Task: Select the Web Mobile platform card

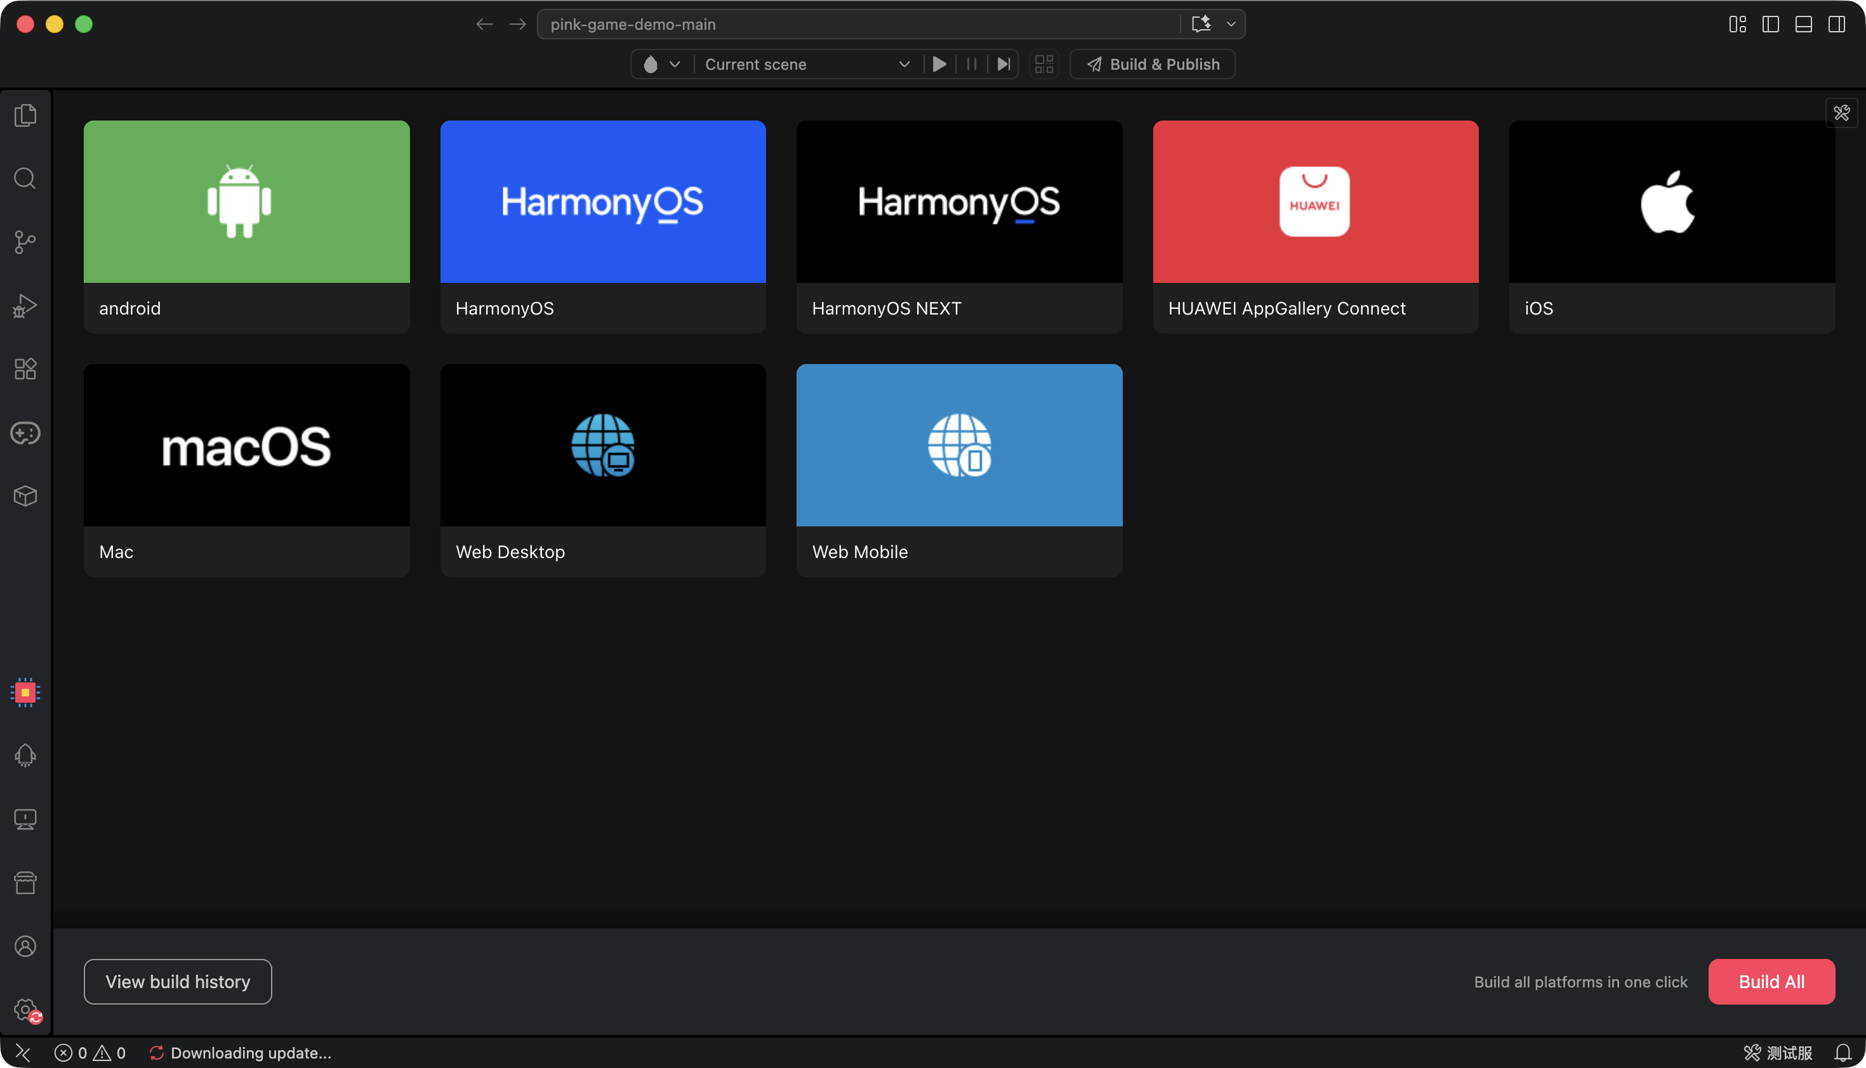Action: tap(960, 470)
